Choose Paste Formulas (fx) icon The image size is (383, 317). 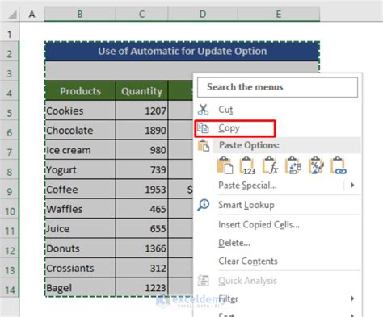coord(270,165)
